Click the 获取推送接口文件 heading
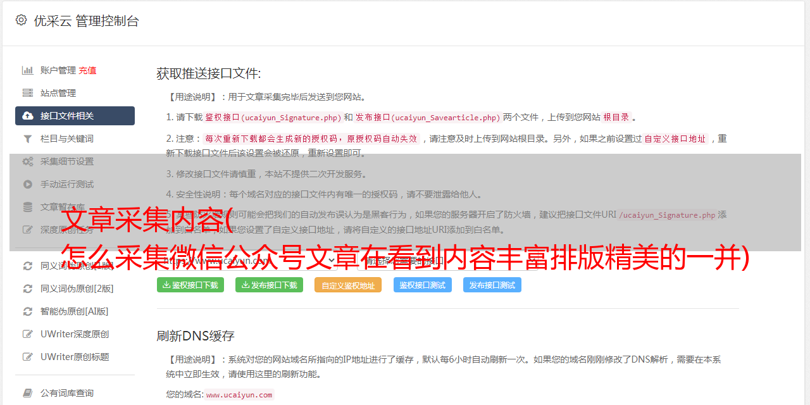The width and height of the screenshot is (810, 405). [209, 73]
